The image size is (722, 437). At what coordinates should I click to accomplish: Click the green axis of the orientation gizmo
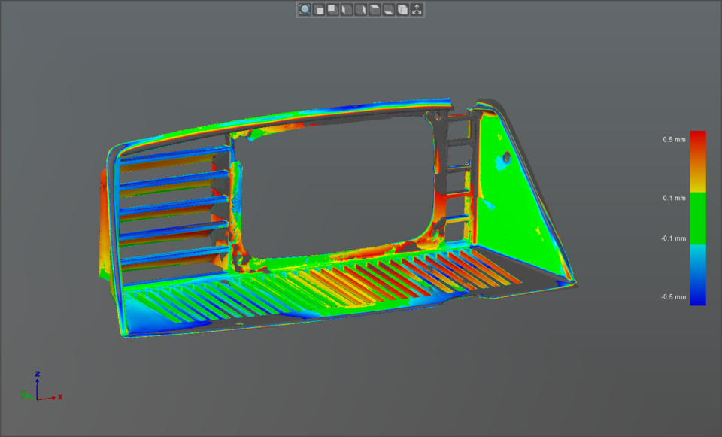point(28,396)
